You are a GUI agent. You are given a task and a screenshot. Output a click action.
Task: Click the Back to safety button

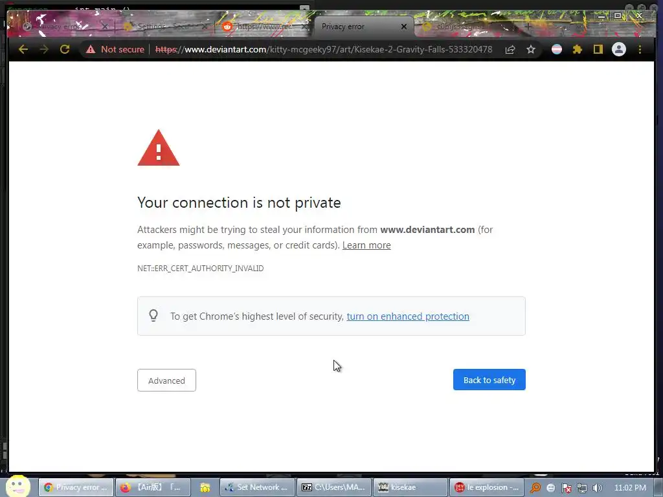click(489, 379)
